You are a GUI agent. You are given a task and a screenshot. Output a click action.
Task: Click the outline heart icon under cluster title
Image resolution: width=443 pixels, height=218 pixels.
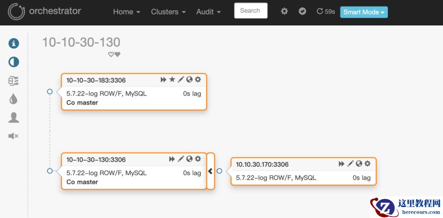tap(111, 54)
